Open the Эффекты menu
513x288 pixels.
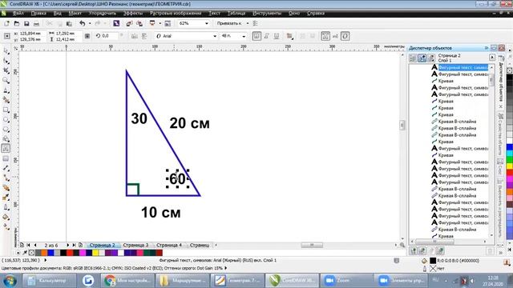(133, 14)
